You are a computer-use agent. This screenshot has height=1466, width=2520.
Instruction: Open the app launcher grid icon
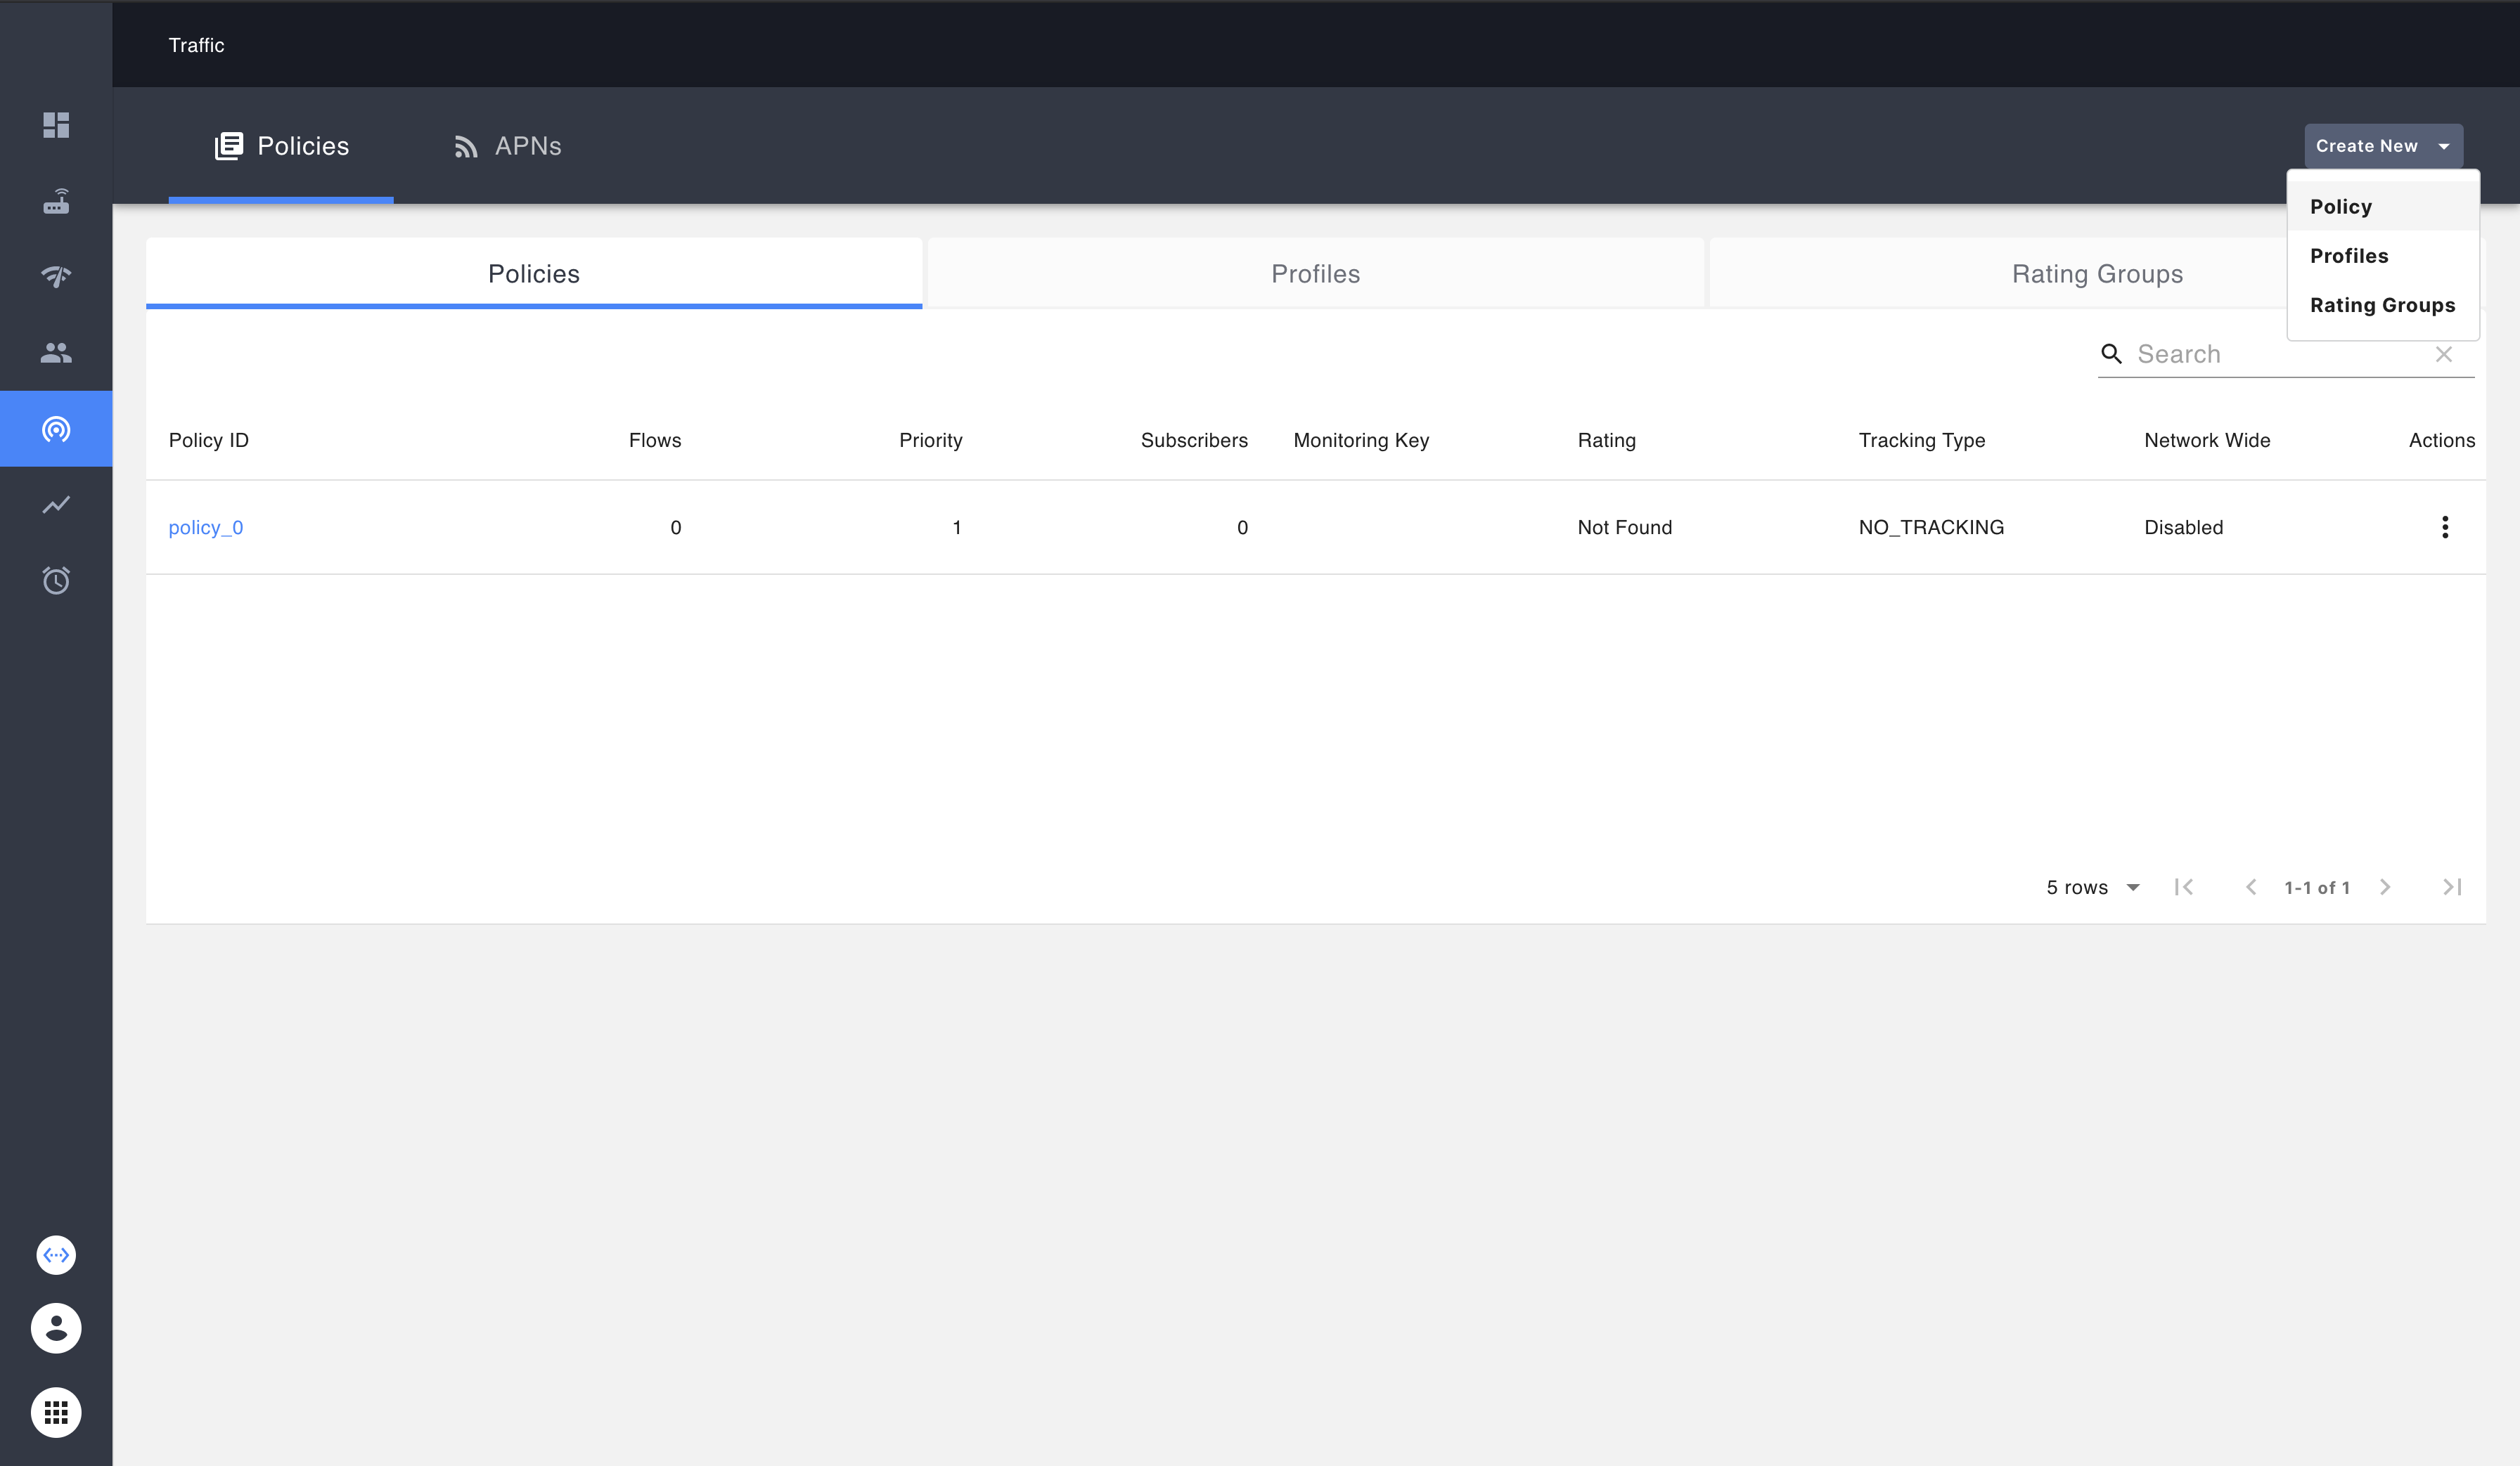pos(56,1412)
